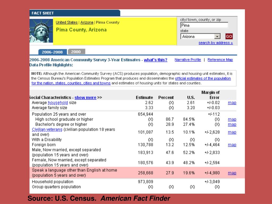This screenshot has width=272, height=204.
Task: Open map for language other than English row
Action: point(232,173)
